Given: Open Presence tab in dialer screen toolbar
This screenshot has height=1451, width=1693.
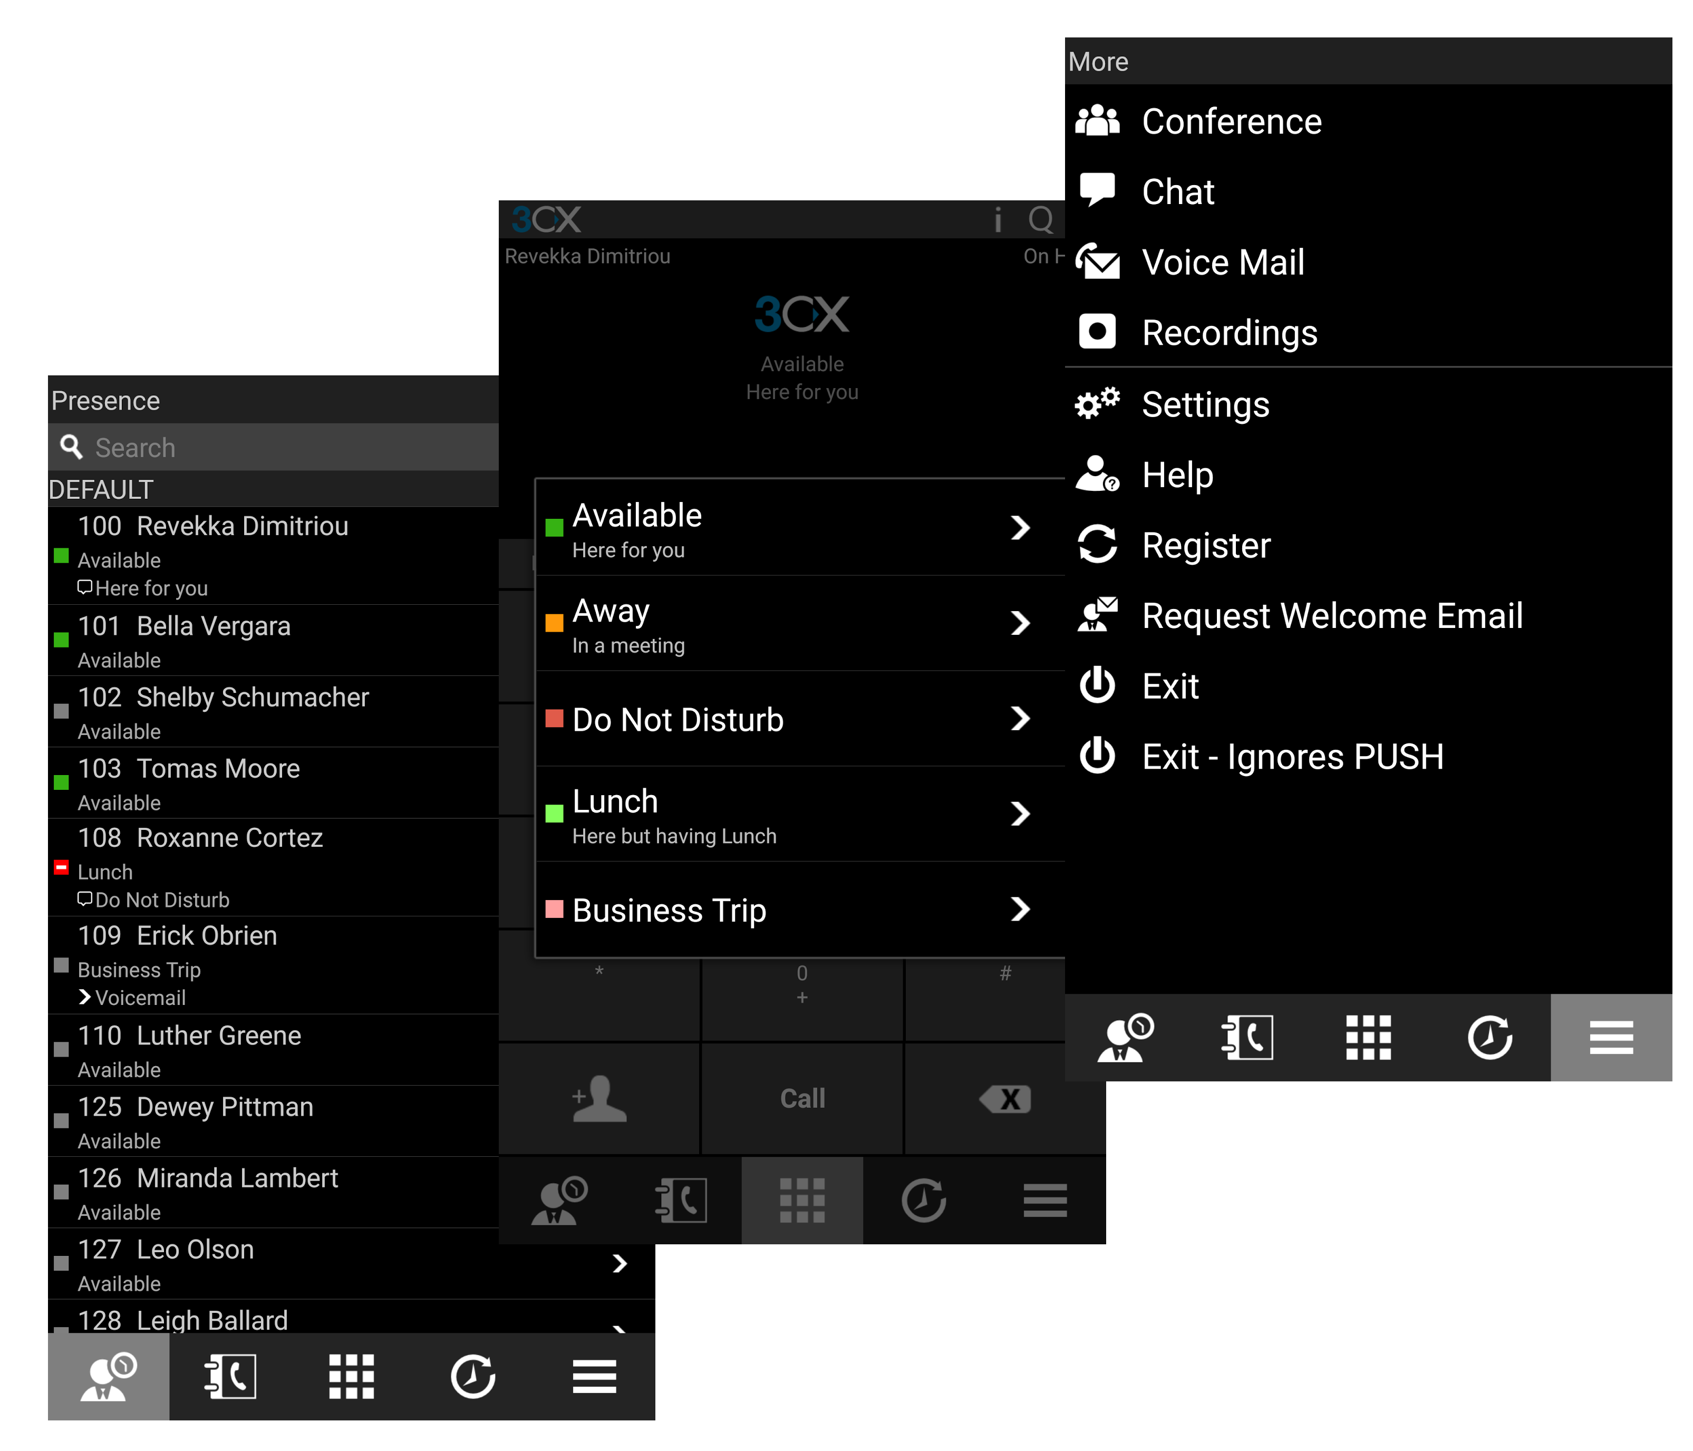Looking at the screenshot, I should (559, 1200).
